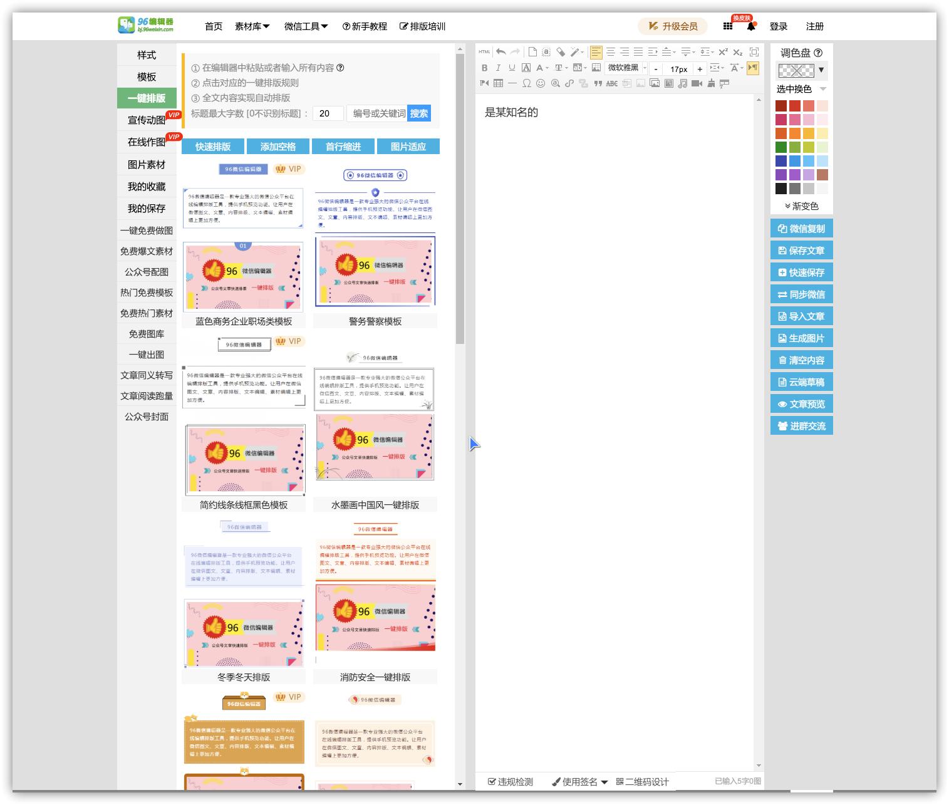Viewport: 949px width, 805px height.
Task: Insert a video with the camera icon
Action: 697,83
